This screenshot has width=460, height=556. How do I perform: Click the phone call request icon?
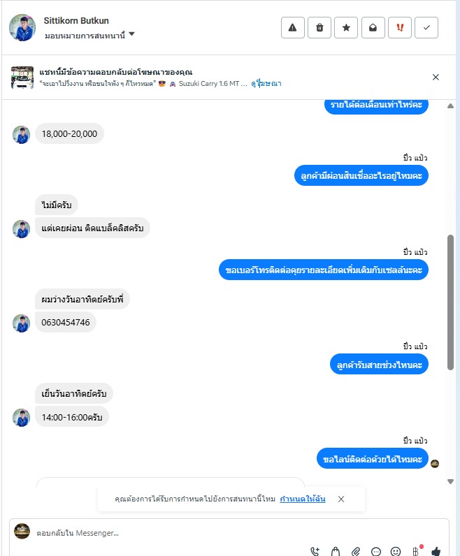pos(315,551)
